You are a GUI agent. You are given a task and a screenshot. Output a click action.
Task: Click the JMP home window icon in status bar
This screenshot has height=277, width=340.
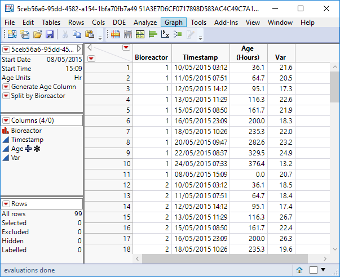coord(300,270)
